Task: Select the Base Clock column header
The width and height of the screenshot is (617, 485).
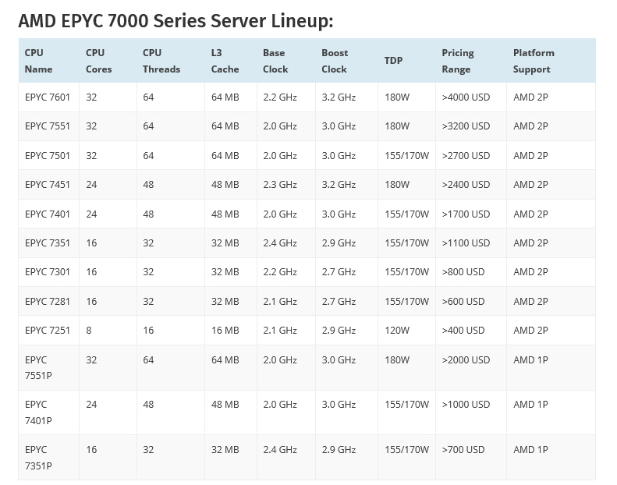Action: click(x=275, y=61)
